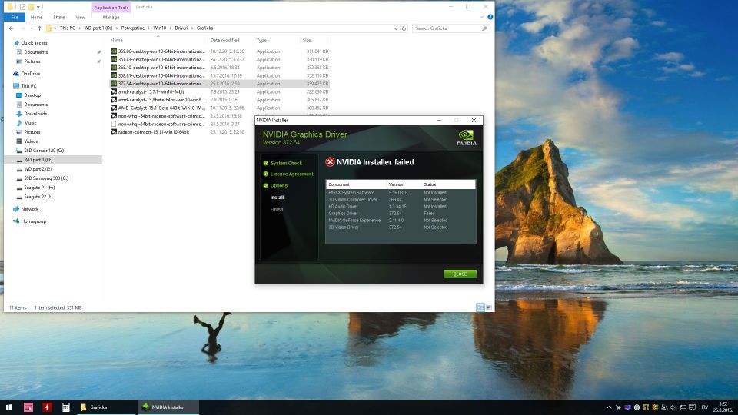Screen dimensions: 738x415
Task: Open the Calculator from the taskbar
Action: pos(66,407)
